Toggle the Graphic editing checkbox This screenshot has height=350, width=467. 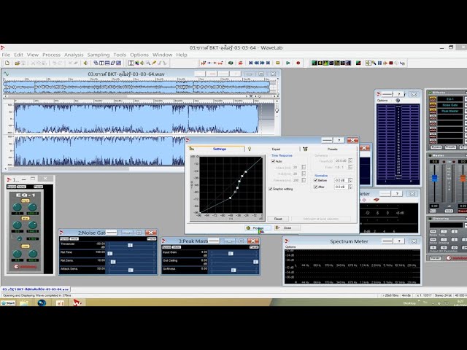coord(271,189)
